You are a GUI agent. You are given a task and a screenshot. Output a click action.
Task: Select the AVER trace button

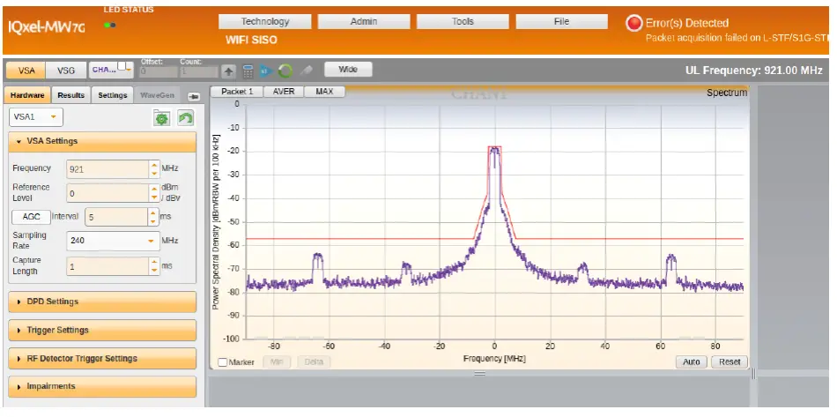coord(284,92)
